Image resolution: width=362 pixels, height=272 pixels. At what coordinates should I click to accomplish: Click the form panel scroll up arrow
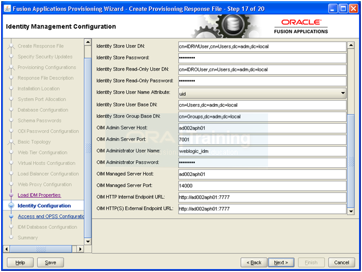click(350, 45)
